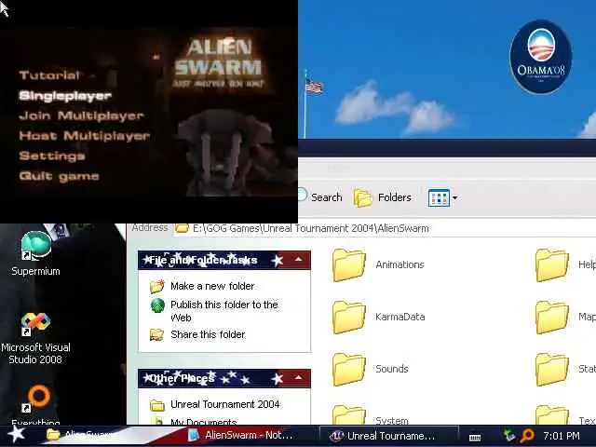Open the Start button star on taskbar

pos(17,435)
